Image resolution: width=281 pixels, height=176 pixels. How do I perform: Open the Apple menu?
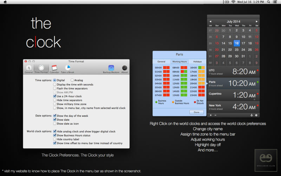(x=5, y=2)
